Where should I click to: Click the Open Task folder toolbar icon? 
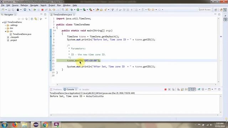click(x=101, y=10)
